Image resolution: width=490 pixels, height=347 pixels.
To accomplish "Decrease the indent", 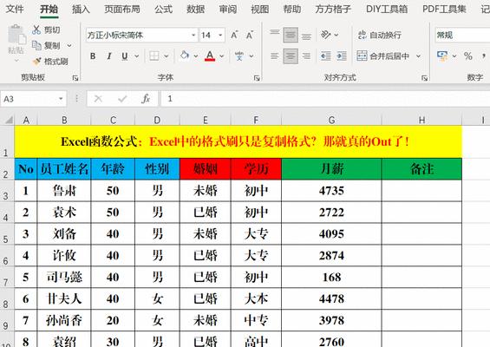I will point(325,56).
